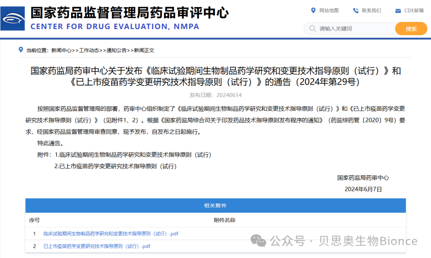Click the notice title heading text
This screenshot has width=431, height=258.
[215, 76]
